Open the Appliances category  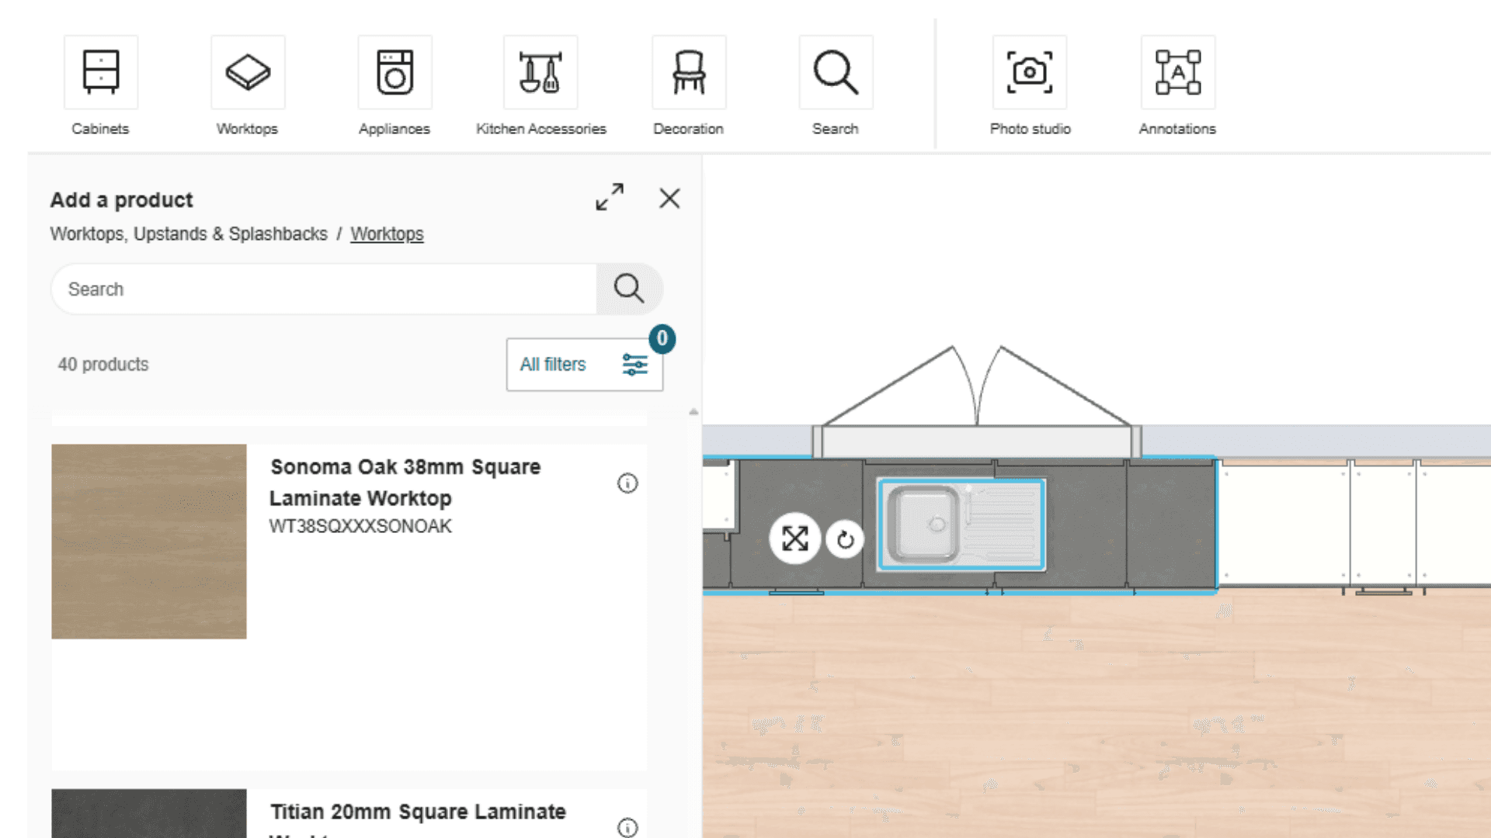point(394,86)
